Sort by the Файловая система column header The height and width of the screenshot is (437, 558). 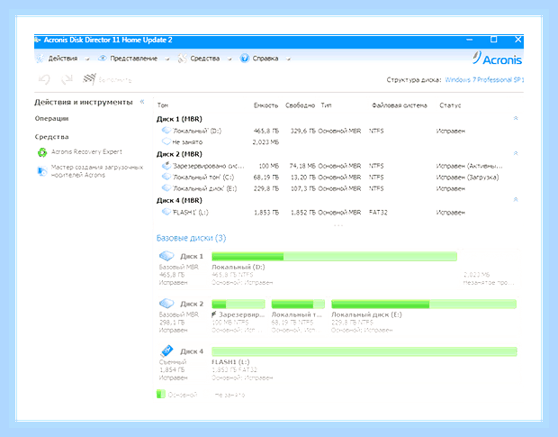pyautogui.click(x=400, y=105)
